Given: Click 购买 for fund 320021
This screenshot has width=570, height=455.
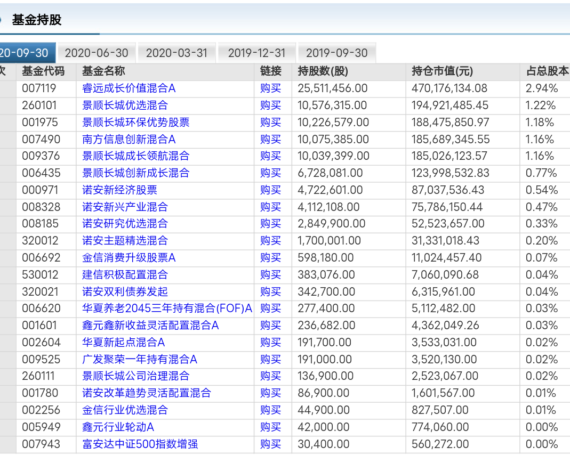Looking at the screenshot, I should [x=271, y=292].
